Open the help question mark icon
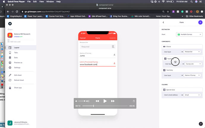The image size is (205, 128). [x=201, y=124]
